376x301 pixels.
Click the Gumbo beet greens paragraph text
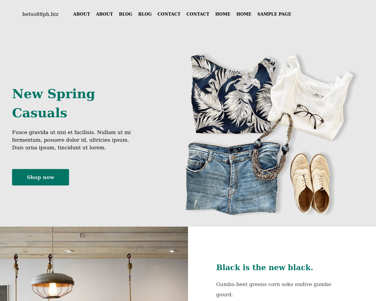pyautogui.click(x=273, y=289)
